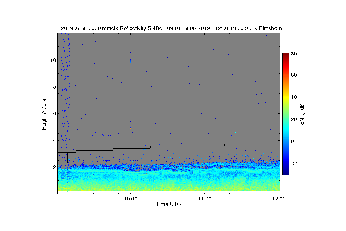The height and width of the screenshot is (231, 346).
Task: Click the height tick label '4'
Action: [x=54, y=141]
